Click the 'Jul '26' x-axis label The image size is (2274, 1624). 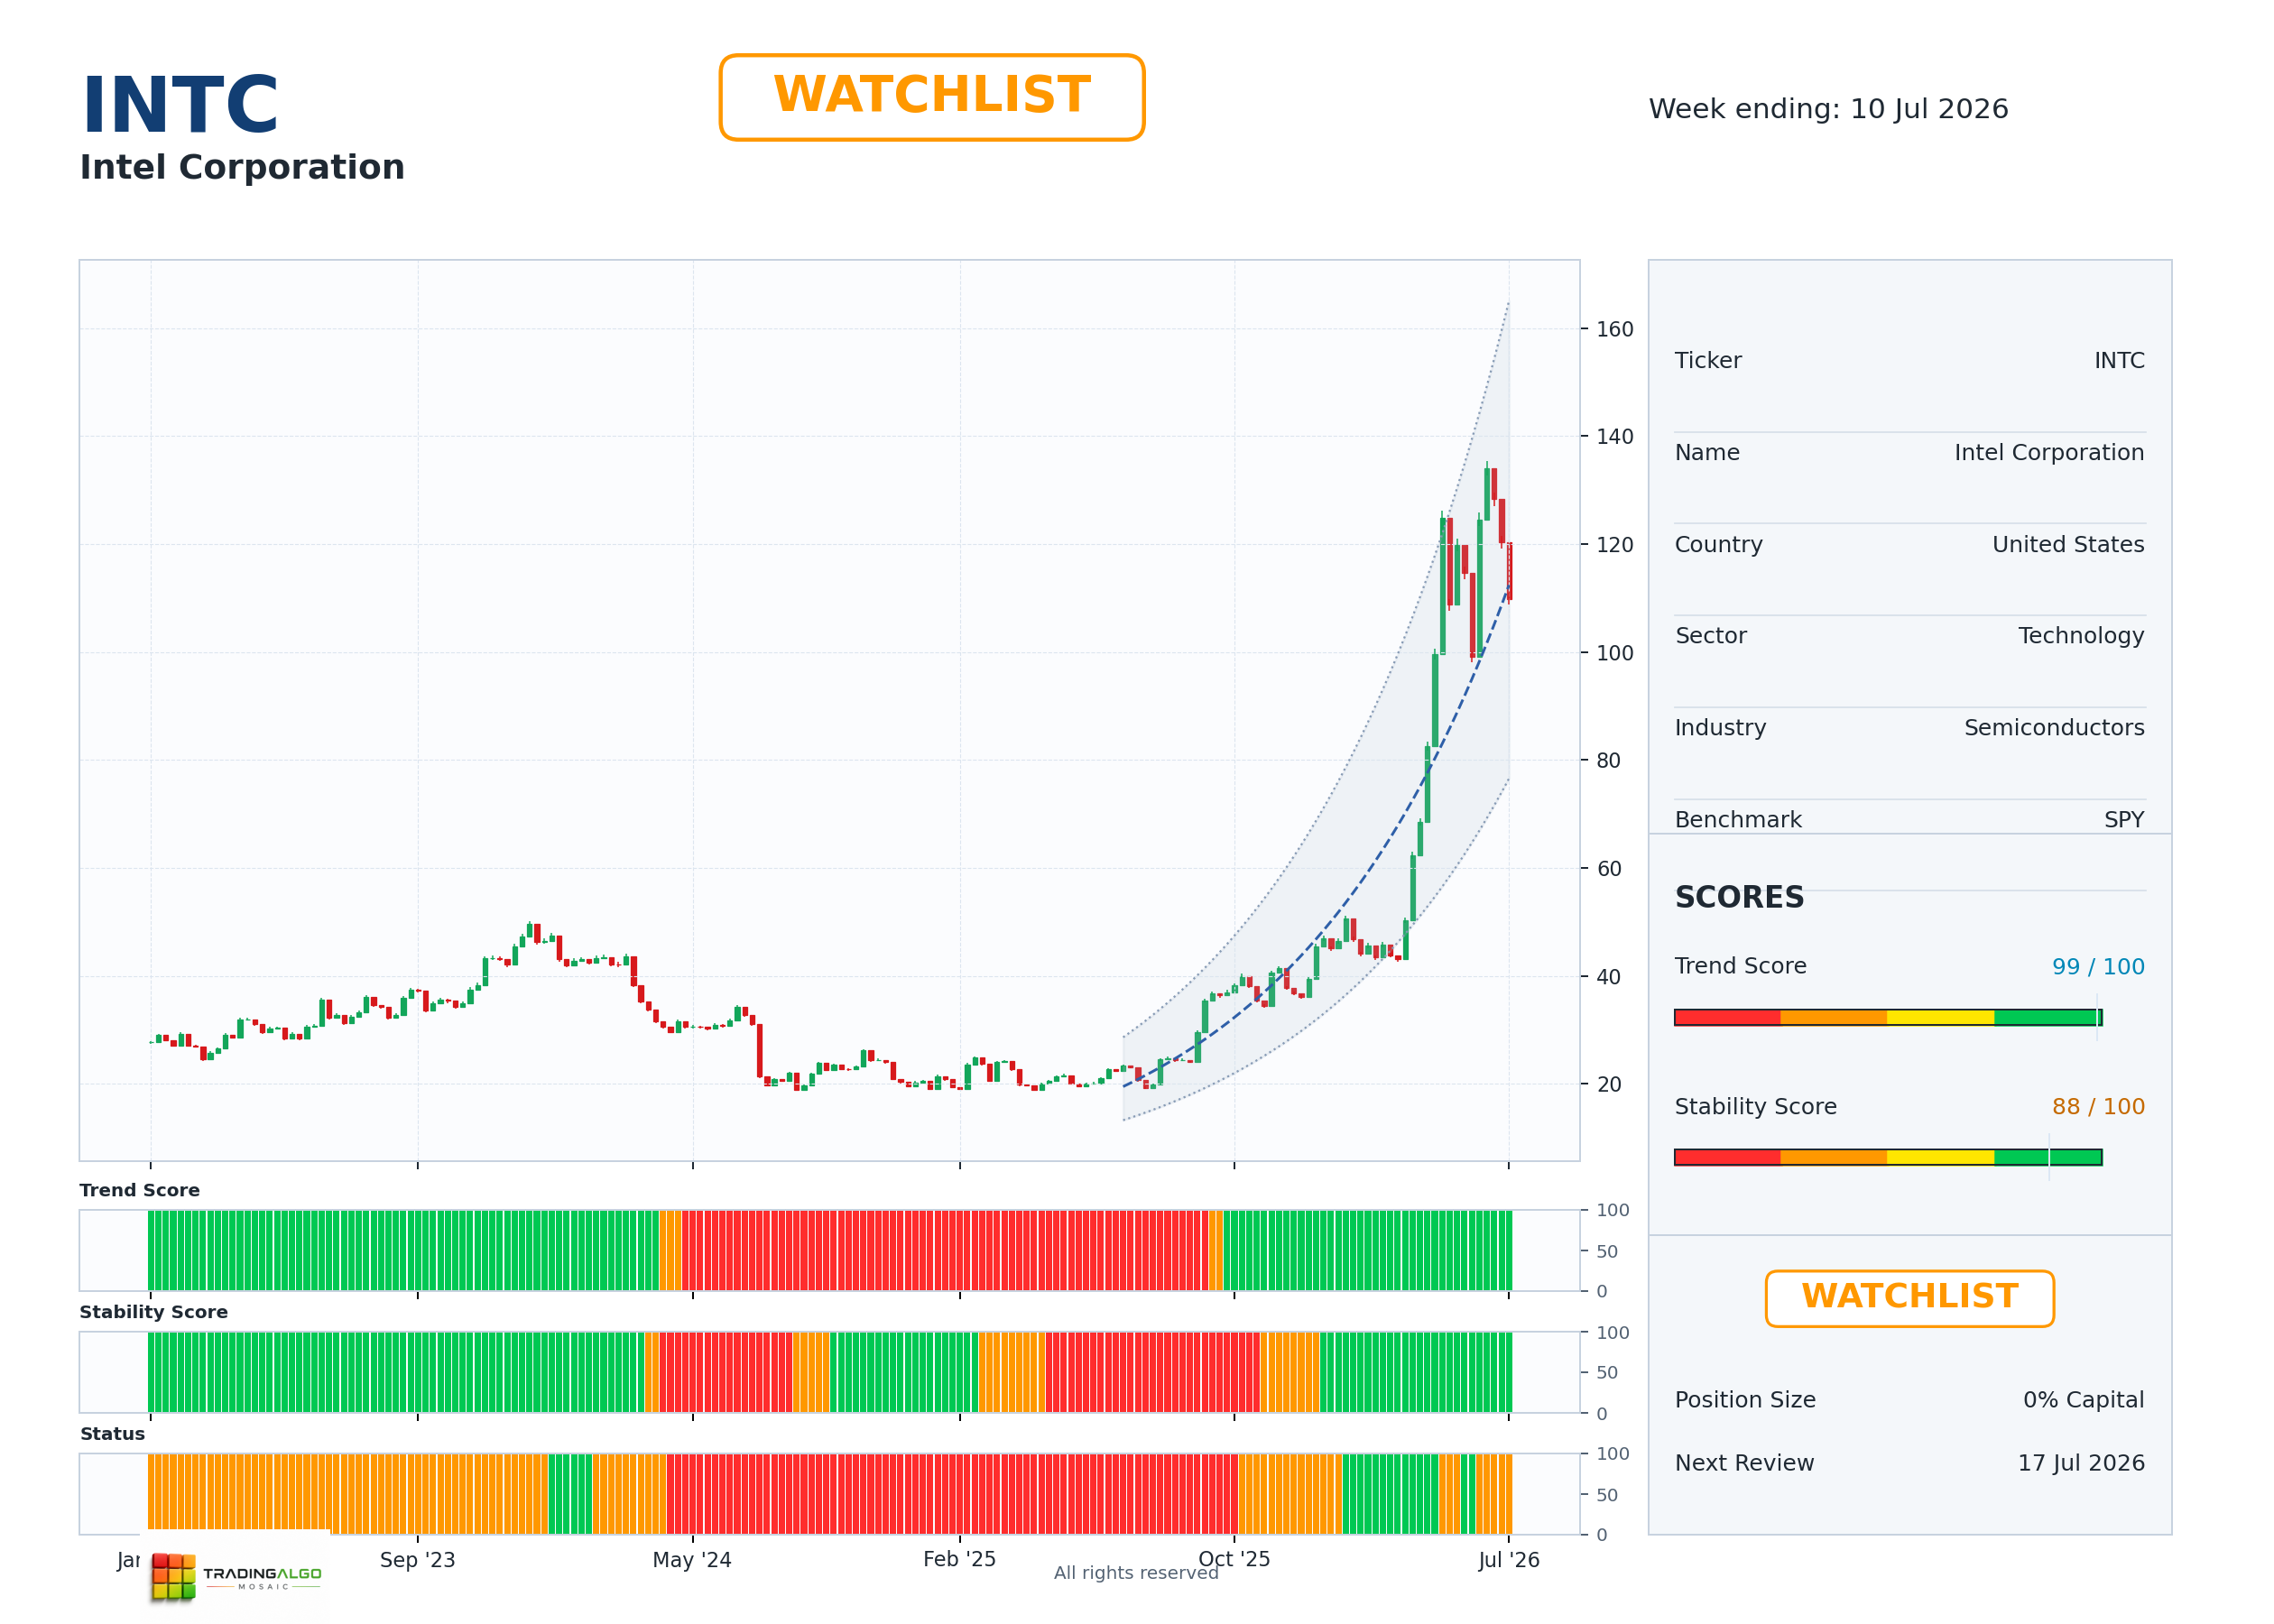[1509, 1560]
